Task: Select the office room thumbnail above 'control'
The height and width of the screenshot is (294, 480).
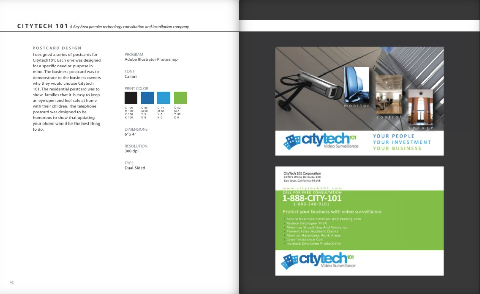Action: pyautogui.click(x=389, y=95)
